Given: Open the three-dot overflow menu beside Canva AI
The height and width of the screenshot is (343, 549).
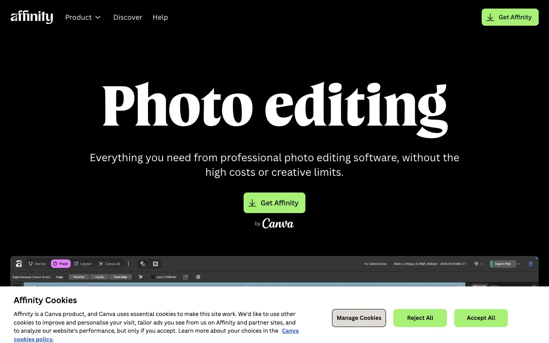Looking at the screenshot, I should (x=128, y=264).
